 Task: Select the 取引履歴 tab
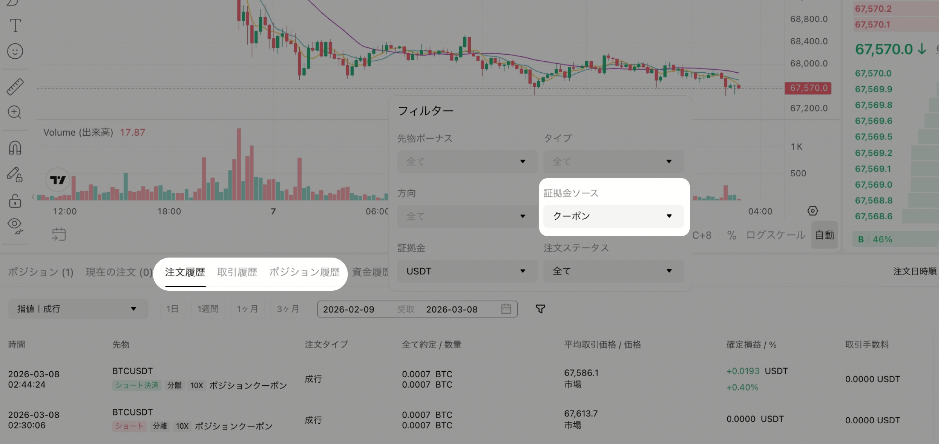pyautogui.click(x=237, y=272)
